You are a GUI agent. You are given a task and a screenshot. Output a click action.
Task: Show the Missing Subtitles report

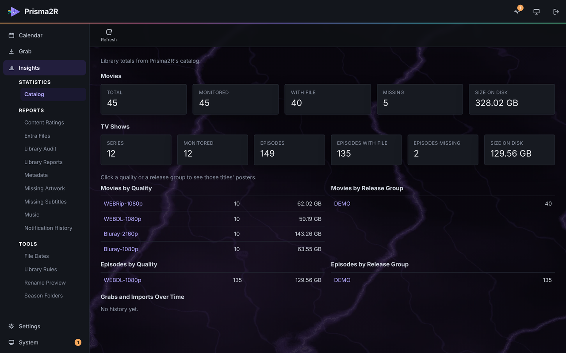(46, 202)
